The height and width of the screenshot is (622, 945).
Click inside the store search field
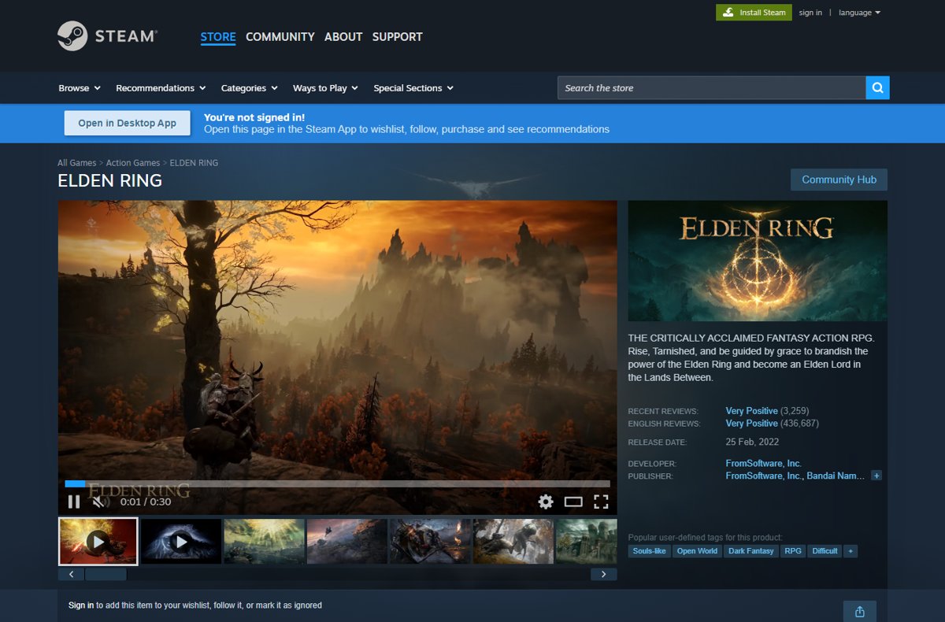(x=712, y=87)
